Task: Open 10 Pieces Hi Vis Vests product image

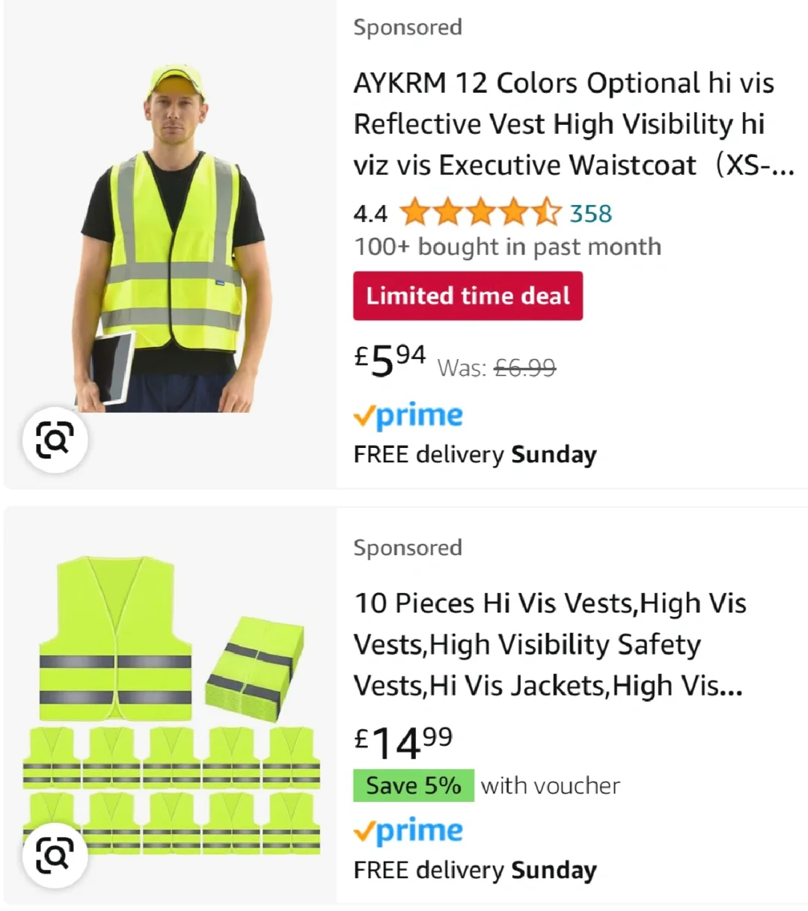Action: point(171,705)
